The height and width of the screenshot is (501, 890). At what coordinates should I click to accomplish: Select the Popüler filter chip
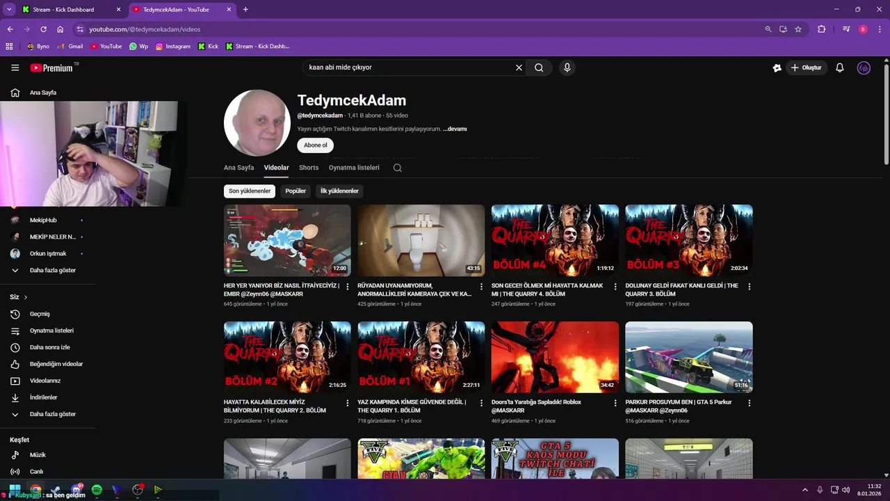(x=296, y=191)
